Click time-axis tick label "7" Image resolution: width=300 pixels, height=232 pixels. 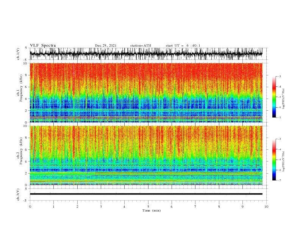pyautogui.click(x=195, y=207)
